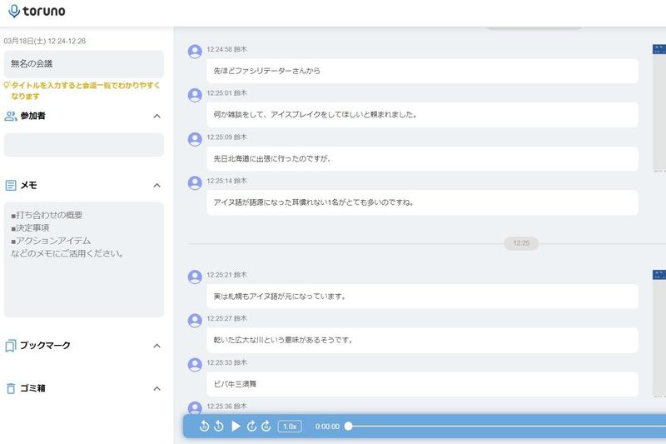The width and height of the screenshot is (666, 444).
Task: Click the 12:25:33 鈴木 timestamp label
Action: click(226, 363)
